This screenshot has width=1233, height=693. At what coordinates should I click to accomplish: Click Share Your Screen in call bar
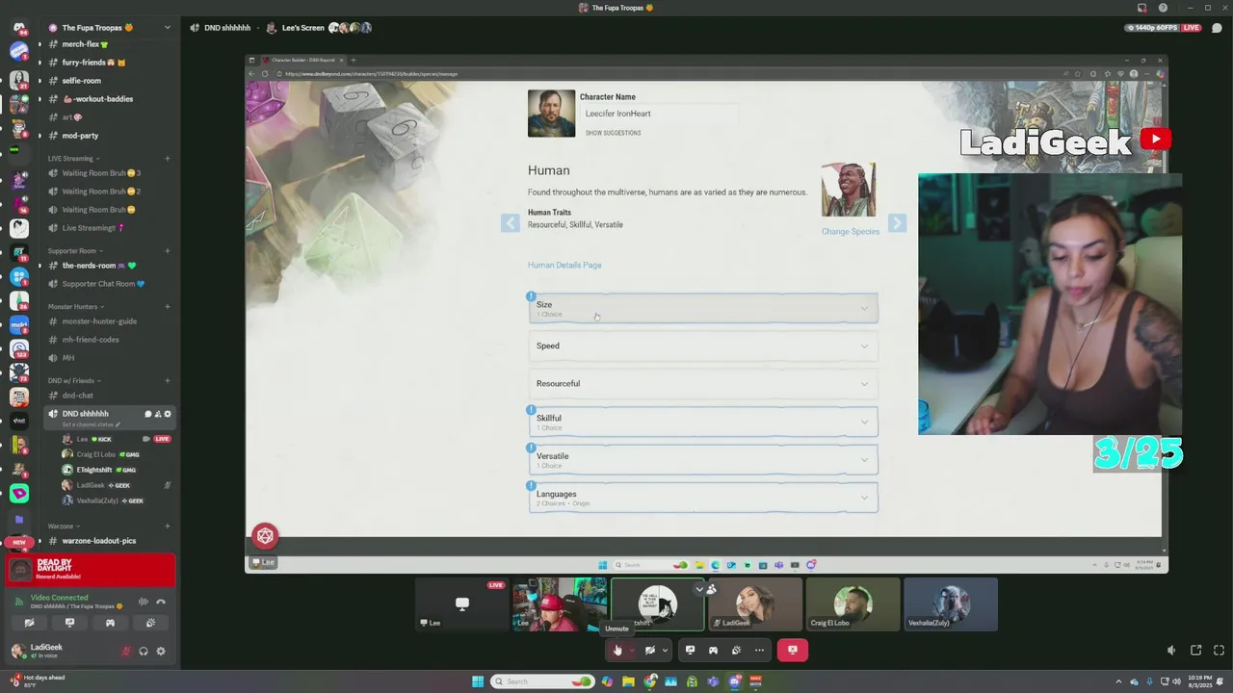(x=690, y=650)
